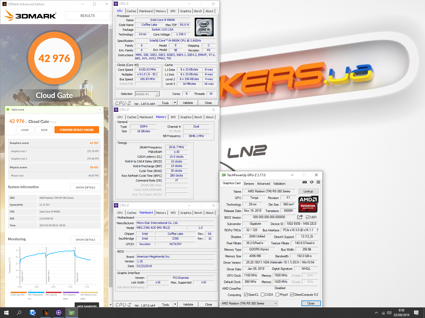Open the Action Center notification icon
Image resolution: width=425 pixels, height=318 pixels.
pos(416,313)
